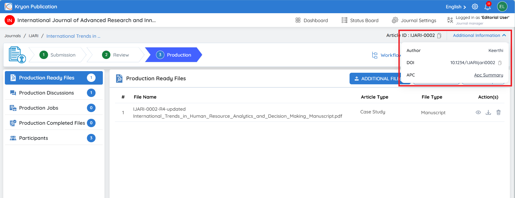Image resolution: width=515 pixels, height=198 pixels.
Task: Go to the Review stage
Action: pos(116,55)
